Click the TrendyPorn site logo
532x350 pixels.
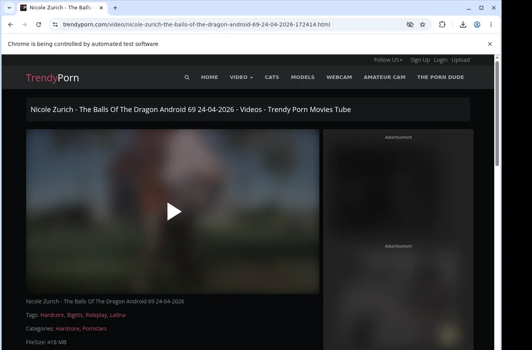pyautogui.click(x=52, y=78)
